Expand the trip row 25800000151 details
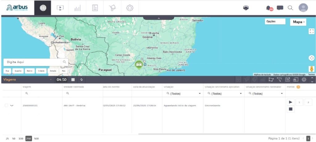Viewport: 316px width, 142px height. pyautogui.click(x=12, y=105)
